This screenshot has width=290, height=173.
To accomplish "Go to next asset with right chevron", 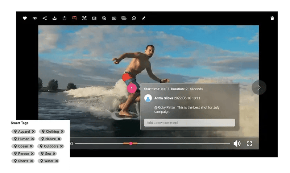I will pos(259,87).
